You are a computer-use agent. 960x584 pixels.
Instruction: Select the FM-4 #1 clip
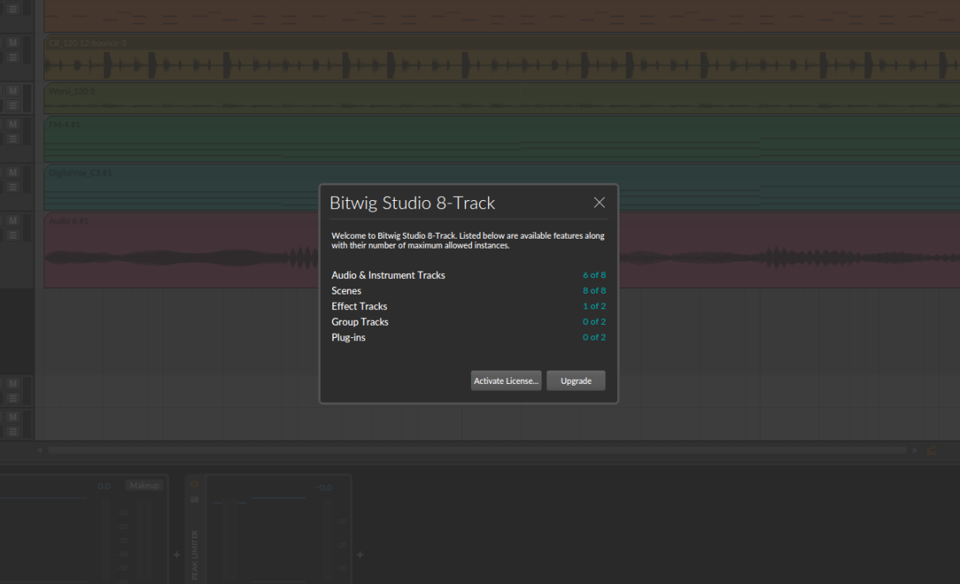pyautogui.click(x=502, y=139)
